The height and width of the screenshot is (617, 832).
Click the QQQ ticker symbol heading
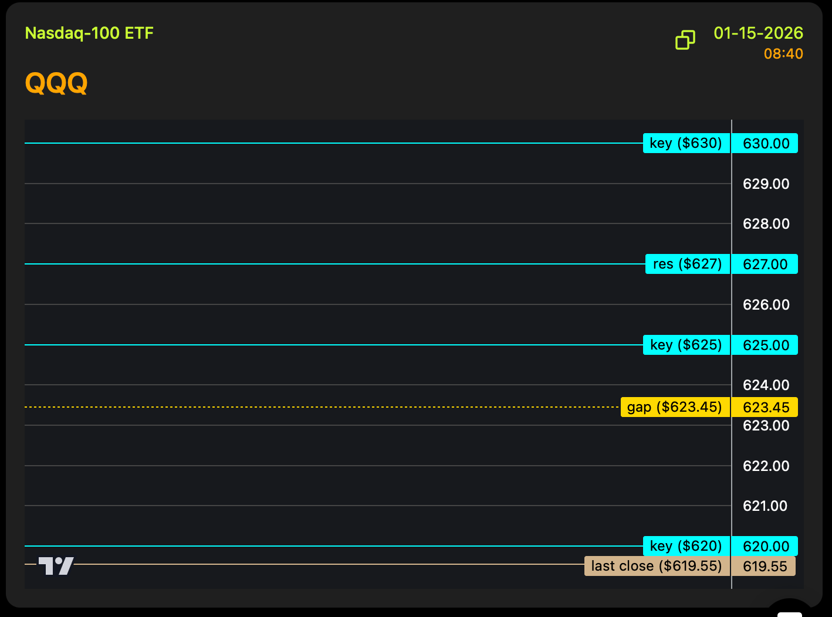coord(56,83)
